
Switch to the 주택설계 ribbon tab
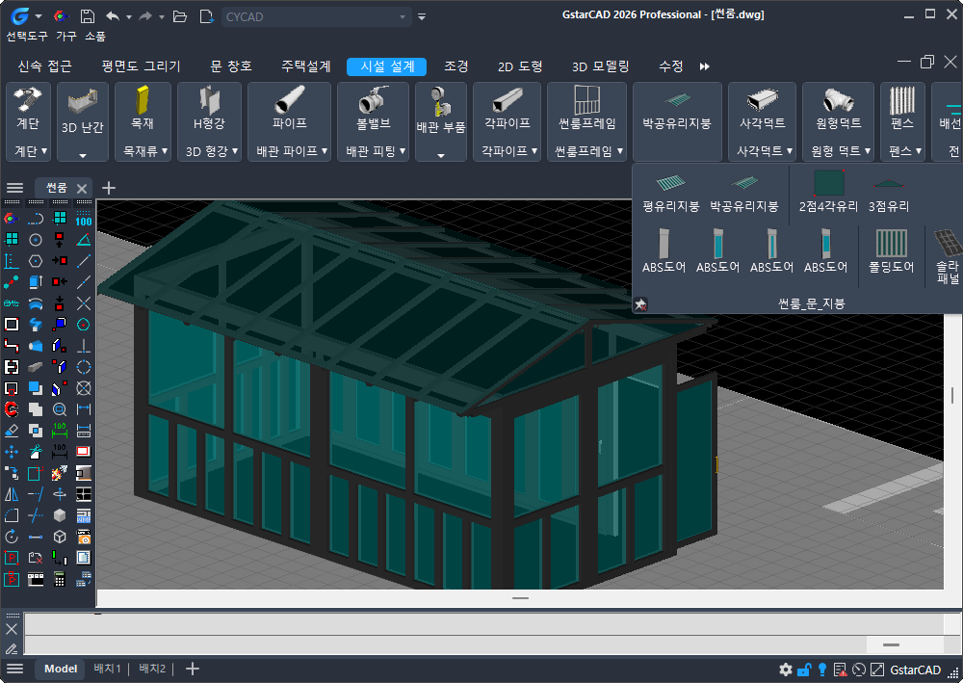coord(305,66)
